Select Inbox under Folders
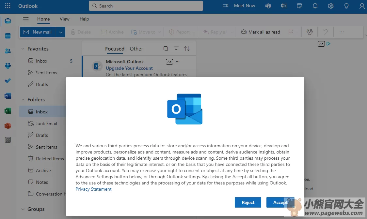This screenshot has width=367, height=219. click(42, 112)
